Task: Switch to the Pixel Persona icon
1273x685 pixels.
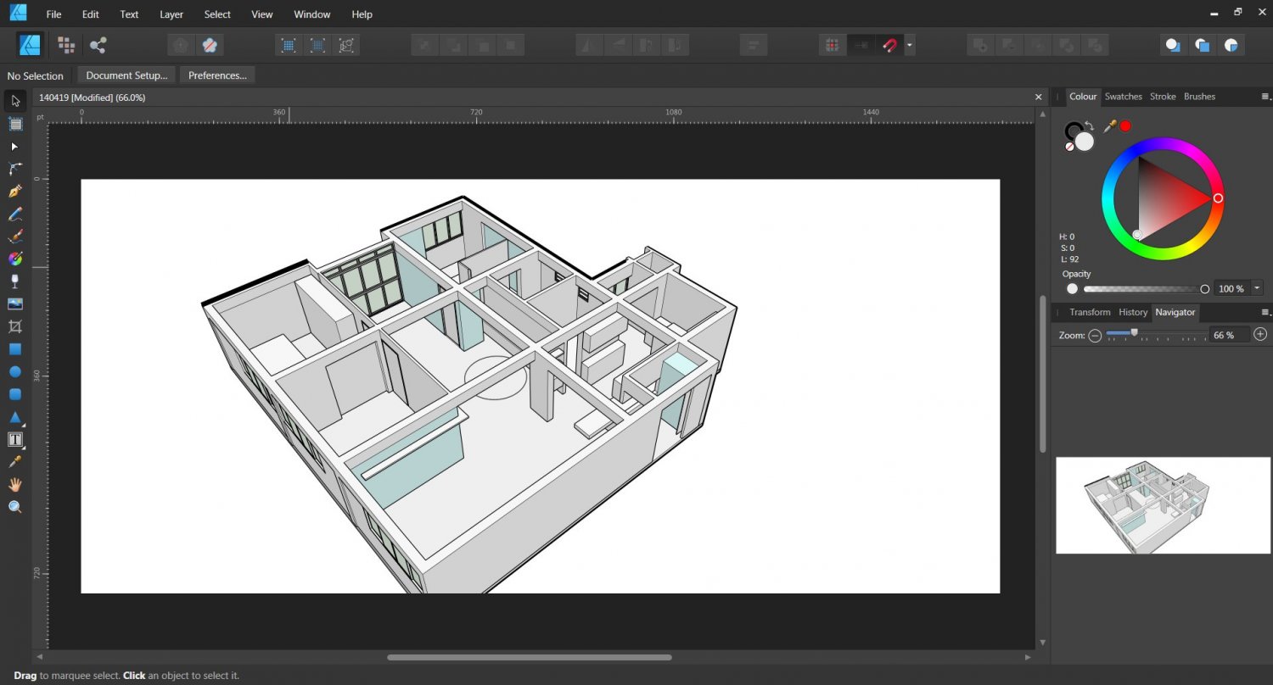Action: pos(65,45)
